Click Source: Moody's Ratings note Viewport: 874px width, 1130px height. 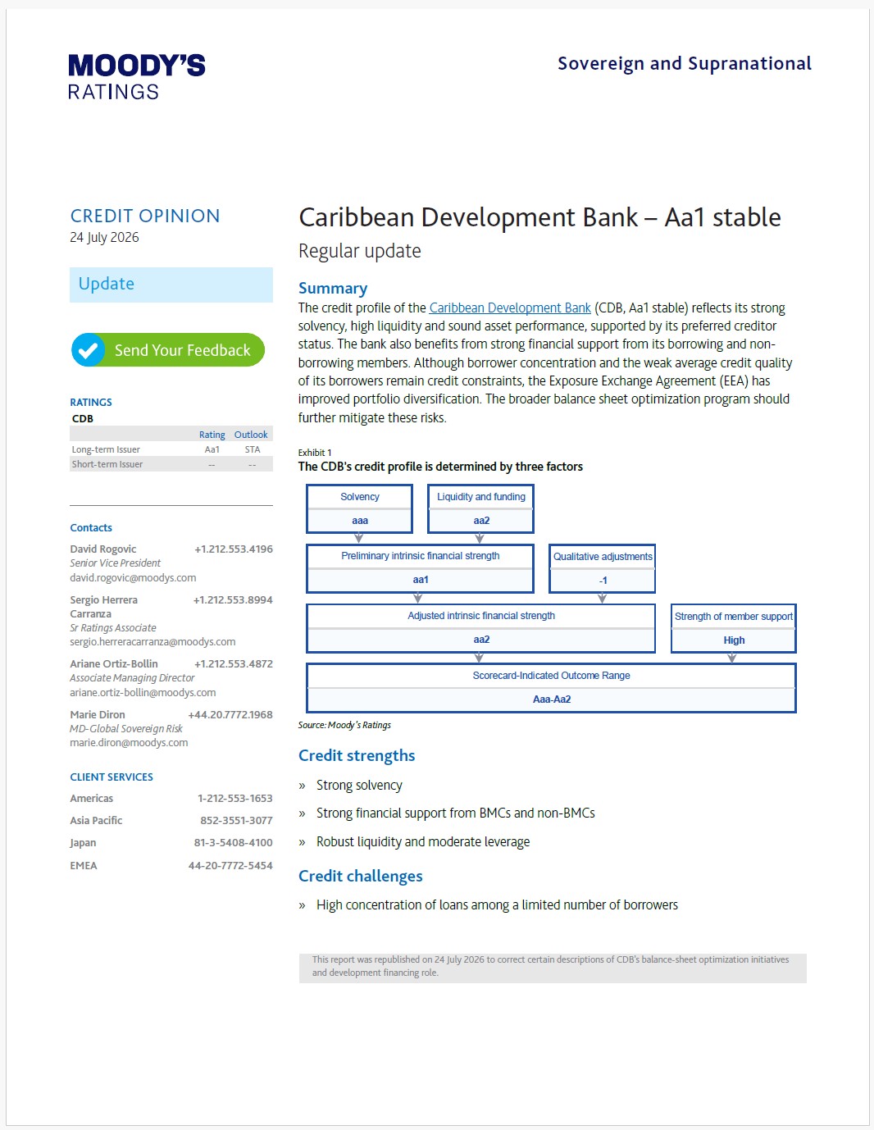(344, 725)
